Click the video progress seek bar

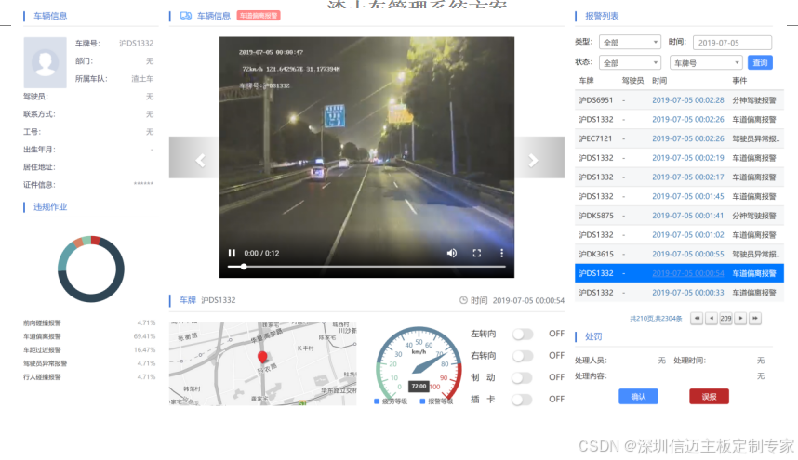pos(366,267)
